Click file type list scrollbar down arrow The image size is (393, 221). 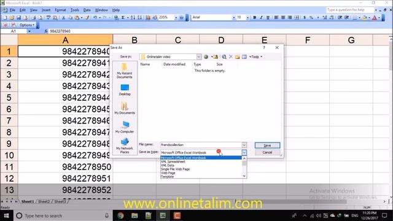point(244,176)
